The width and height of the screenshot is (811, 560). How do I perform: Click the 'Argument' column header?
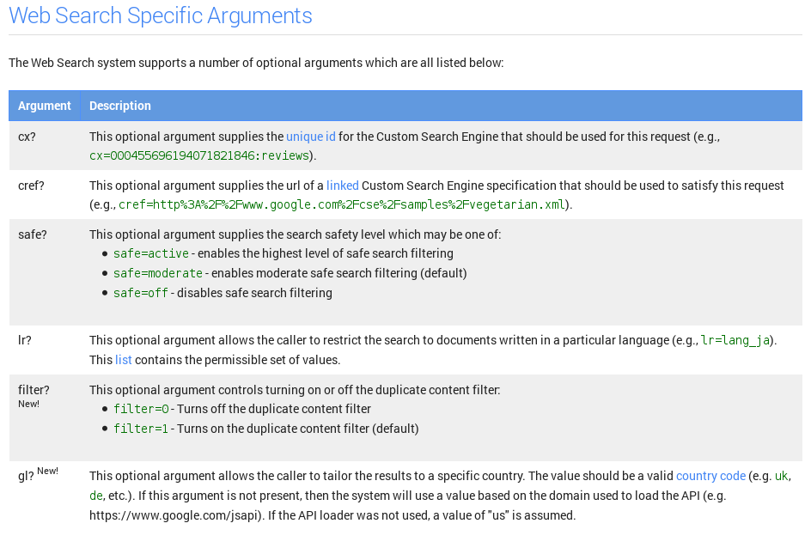tap(45, 106)
